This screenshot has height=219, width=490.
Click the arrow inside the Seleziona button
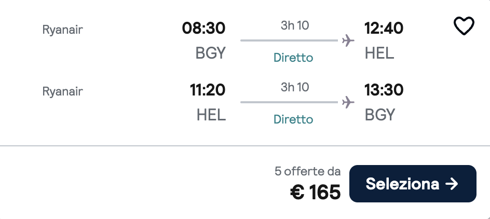452,183
